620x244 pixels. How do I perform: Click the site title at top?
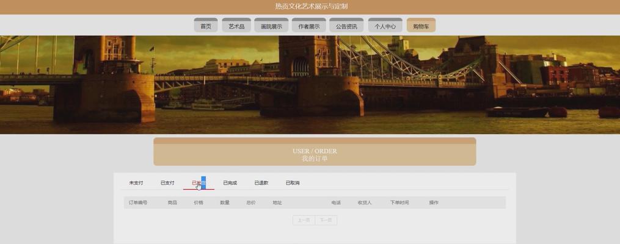(x=312, y=6)
